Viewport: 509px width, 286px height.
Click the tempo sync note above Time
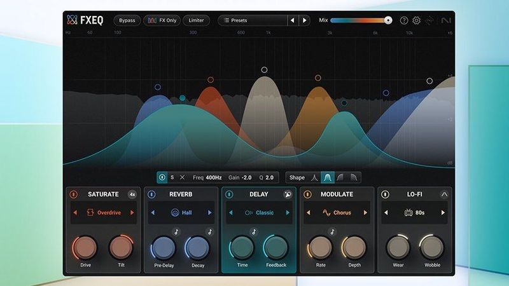[254, 232]
